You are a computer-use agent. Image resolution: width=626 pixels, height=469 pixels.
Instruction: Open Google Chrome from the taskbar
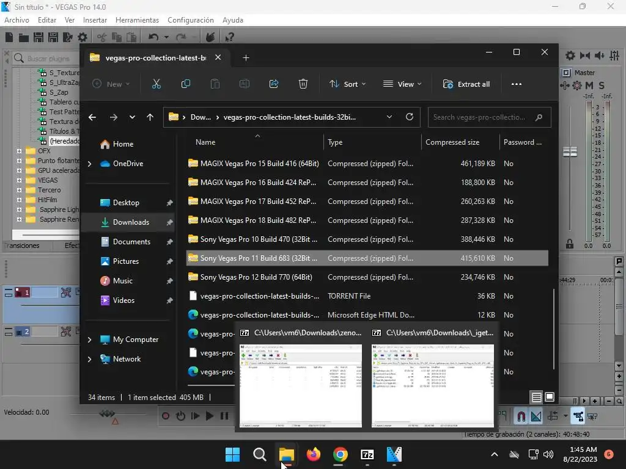click(x=340, y=454)
